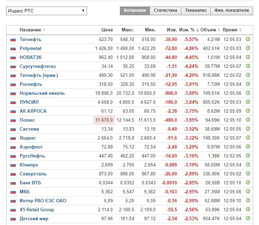Open the Яндекс stock link

pyautogui.click(x=28, y=138)
